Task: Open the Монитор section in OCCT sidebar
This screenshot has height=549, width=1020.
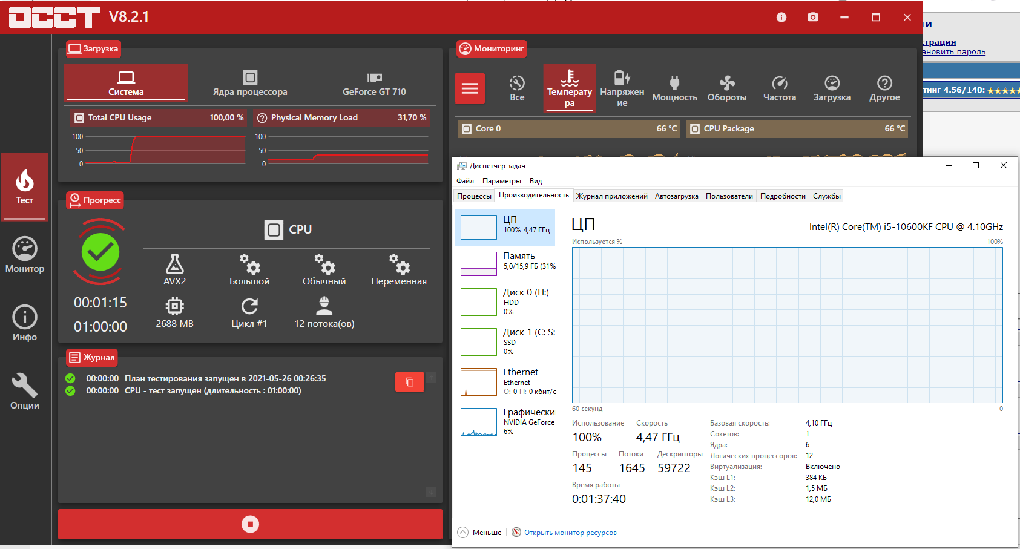Action: tap(25, 255)
